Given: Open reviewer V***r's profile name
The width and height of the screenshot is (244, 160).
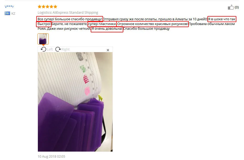Looking at the screenshot, I should (9, 7).
